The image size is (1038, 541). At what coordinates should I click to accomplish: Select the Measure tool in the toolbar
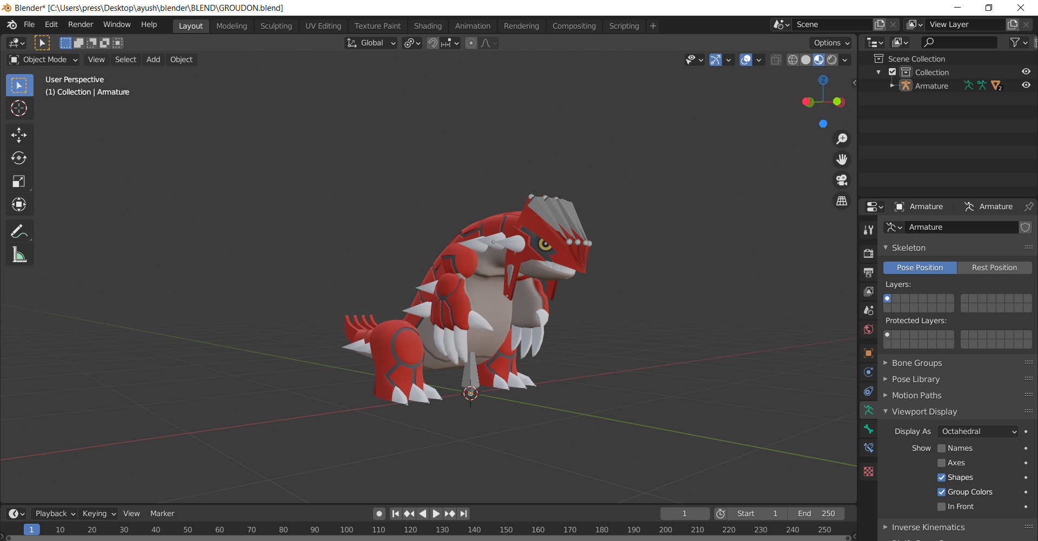coord(19,254)
